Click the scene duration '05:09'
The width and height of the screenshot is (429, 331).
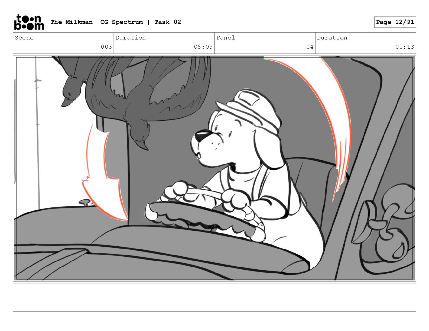[x=203, y=47]
